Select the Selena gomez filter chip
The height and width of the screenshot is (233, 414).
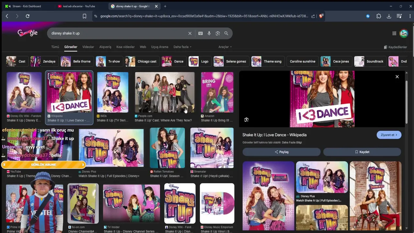(x=231, y=61)
